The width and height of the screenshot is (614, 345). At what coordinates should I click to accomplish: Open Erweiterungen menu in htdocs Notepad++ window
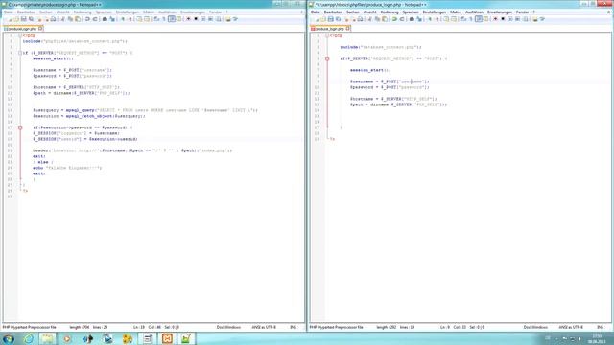pyautogui.click(x=499, y=12)
